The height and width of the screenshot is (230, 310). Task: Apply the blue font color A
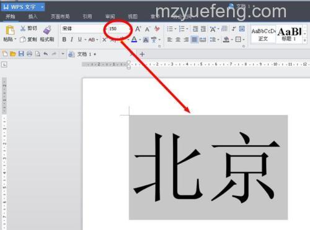pyautogui.click(x=135, y=40)
